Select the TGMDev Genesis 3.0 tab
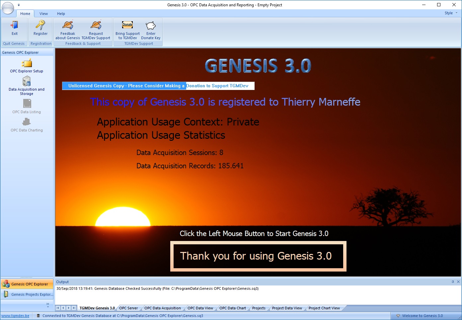 (x=97, y=308)
